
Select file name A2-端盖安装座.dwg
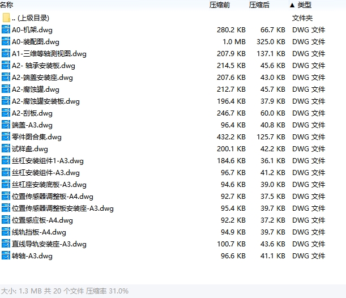click(42, 78)
